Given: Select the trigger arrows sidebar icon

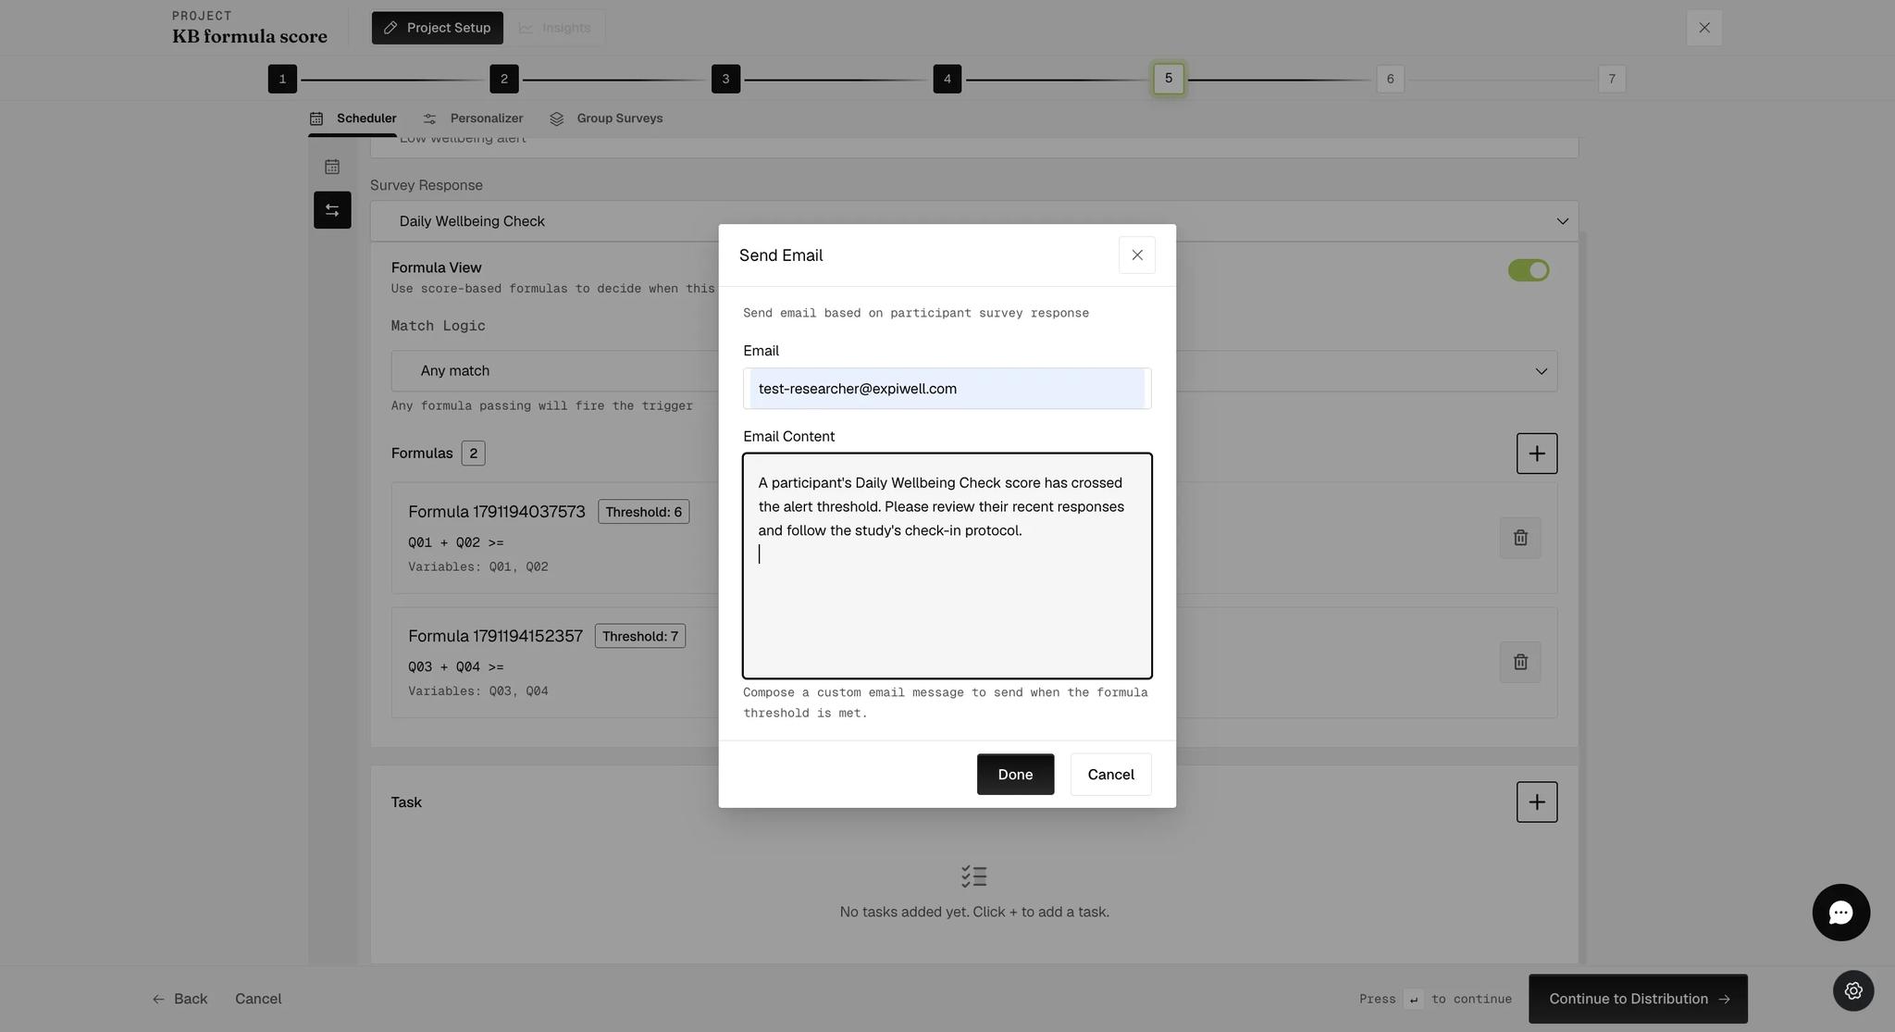Looking at the screenshot, I should [332, 210].
